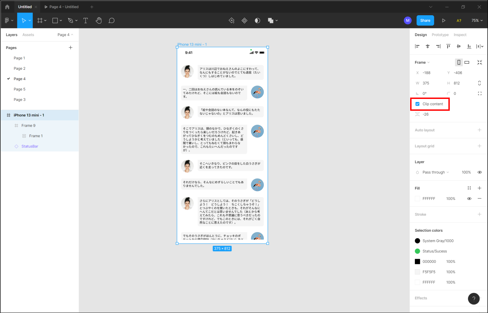
Task: Click the System Gray/1000 color swatch
Action: coord(418,241)
